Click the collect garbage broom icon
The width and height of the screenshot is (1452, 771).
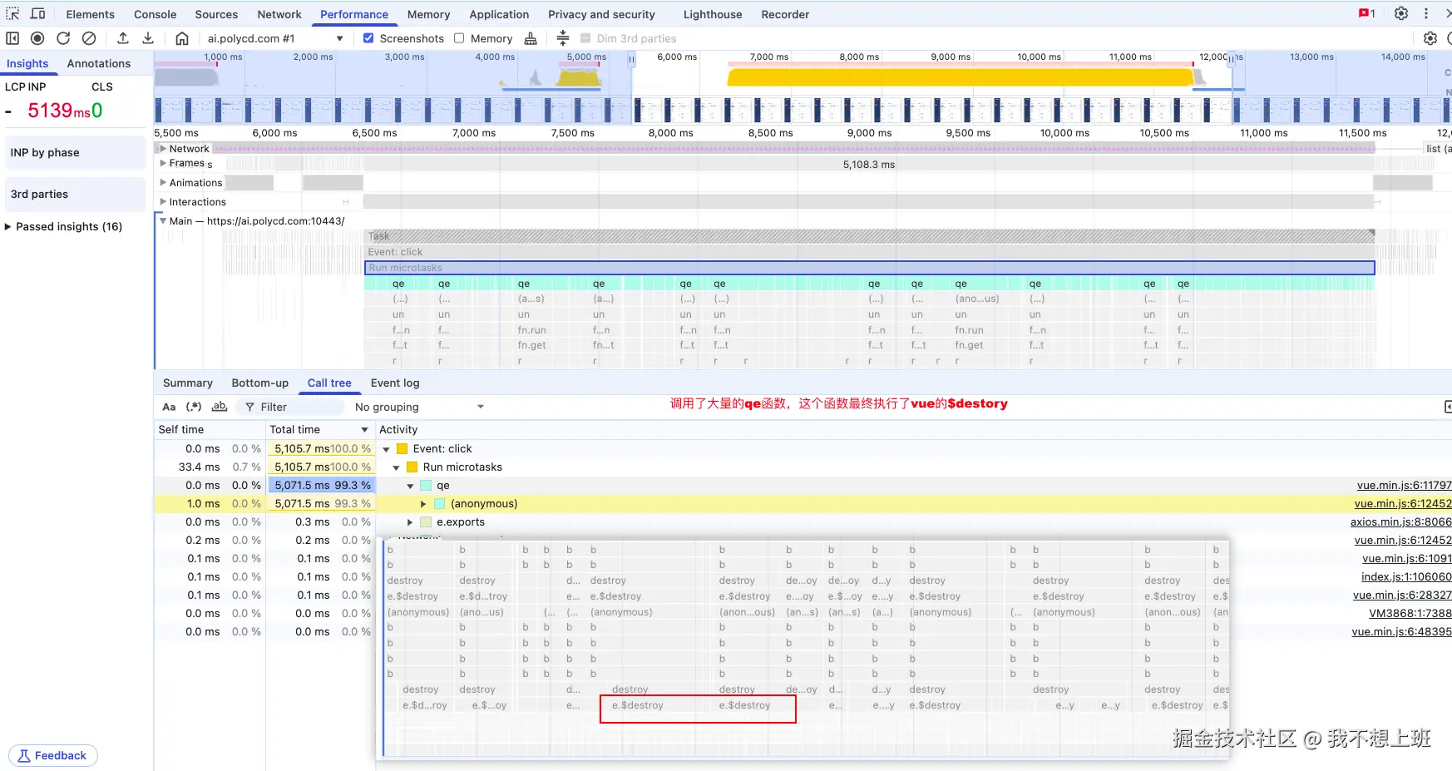point(531,38)
